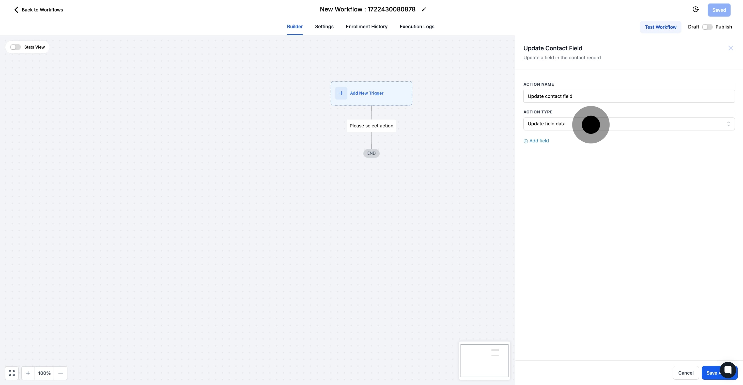Select the edit pencil next to workflow title
The height and width of the screenshot is (385, 743).
pos(423,9)
